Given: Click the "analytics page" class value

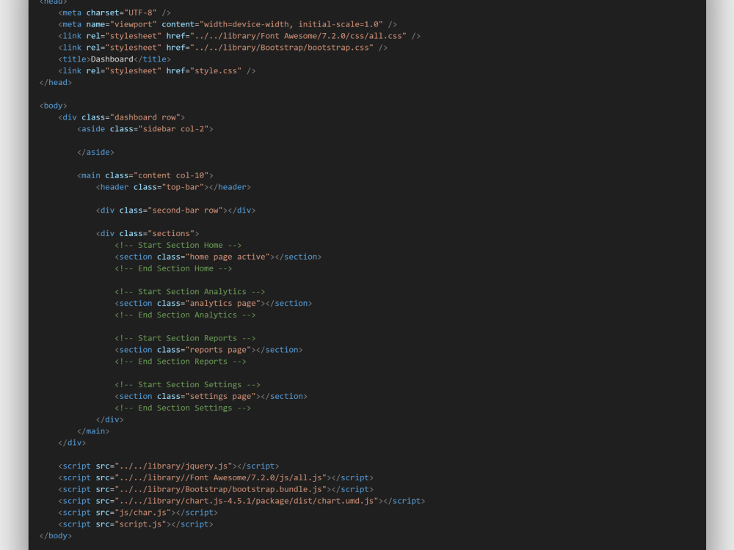Looking at the screenshot, I should pos(223,304).
